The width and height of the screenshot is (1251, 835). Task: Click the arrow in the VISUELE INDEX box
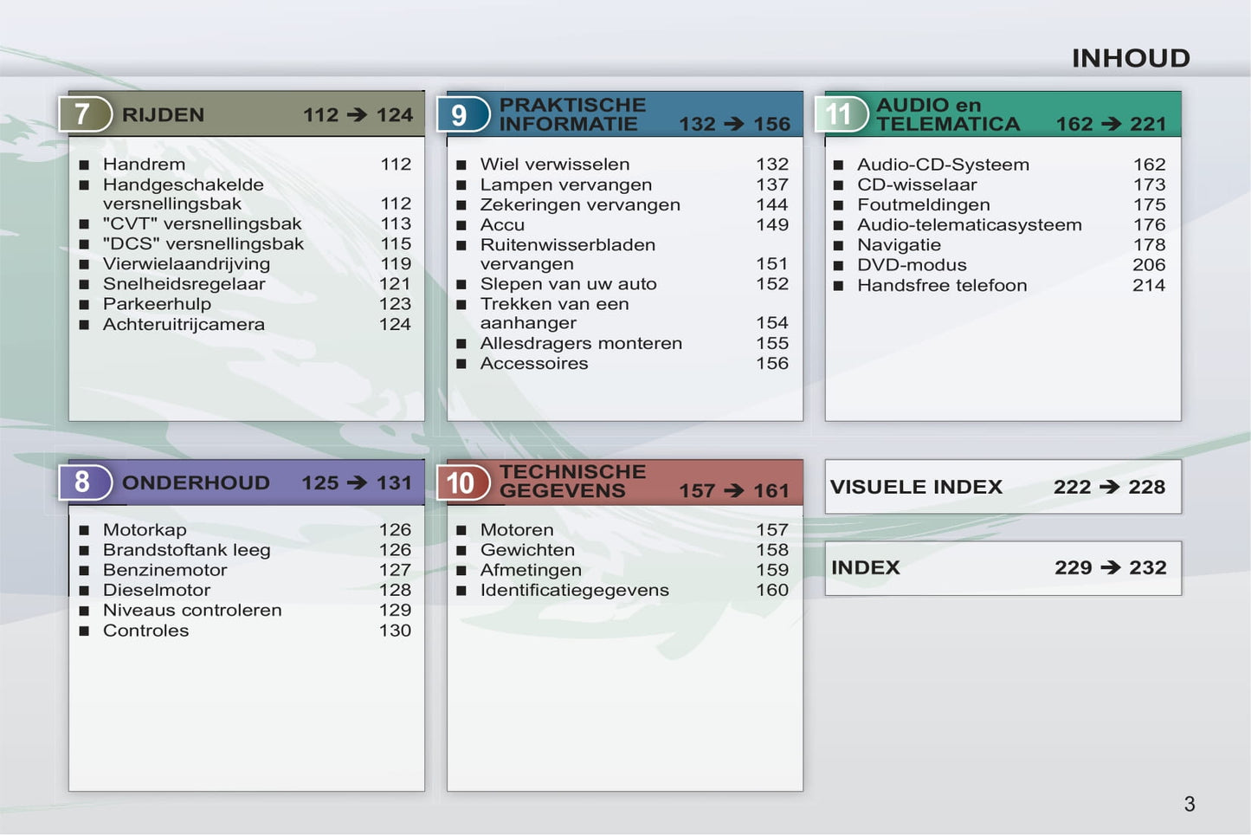pos(1109,487)
